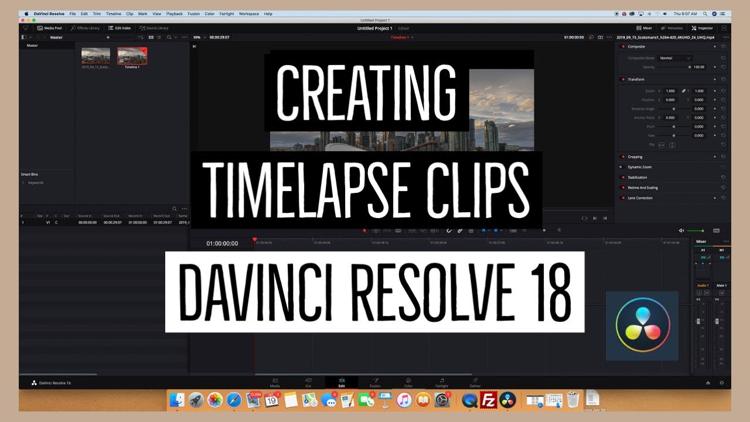750x422 pixels.
Task: Reset the Opacity value
Action: [724, 67]
